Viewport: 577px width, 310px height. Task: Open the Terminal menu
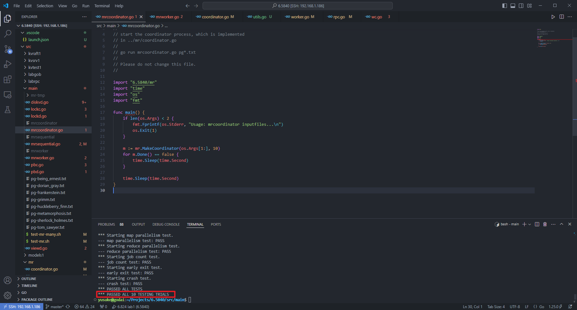(102, 6)
